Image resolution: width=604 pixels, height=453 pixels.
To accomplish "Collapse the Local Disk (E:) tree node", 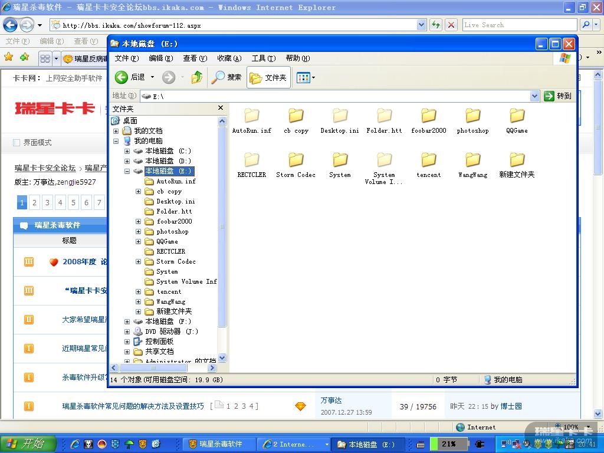I will pyautogui.click(x=127, y=171).
